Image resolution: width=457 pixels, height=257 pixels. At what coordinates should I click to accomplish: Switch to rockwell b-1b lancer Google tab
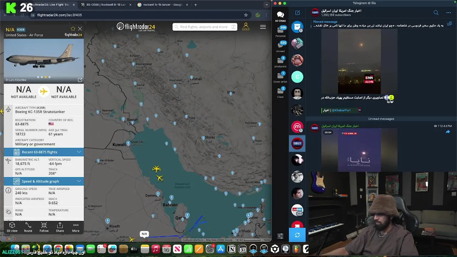click(x=162, y=5)
